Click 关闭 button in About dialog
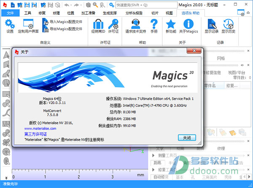Screen dimensions: 253x188 (x=187, y=138)
